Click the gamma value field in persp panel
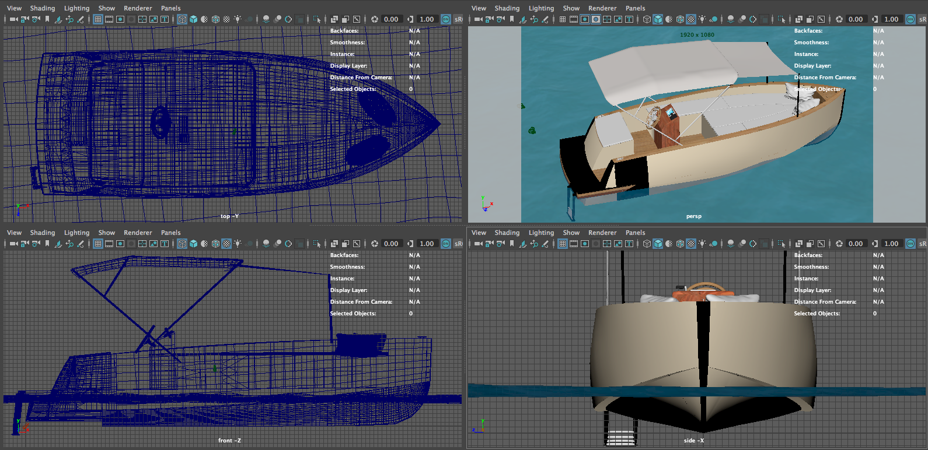Screen dimensions: 928x450 click(x=891, y=19)
